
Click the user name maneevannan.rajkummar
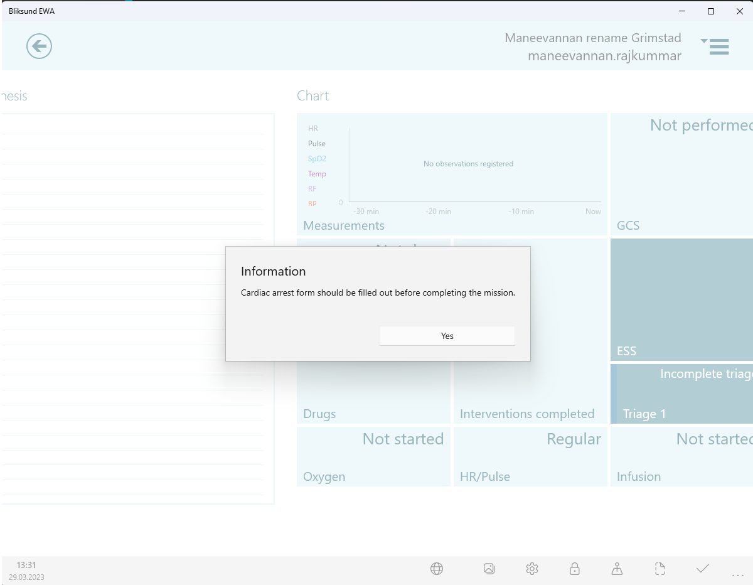tap(604, 56)
